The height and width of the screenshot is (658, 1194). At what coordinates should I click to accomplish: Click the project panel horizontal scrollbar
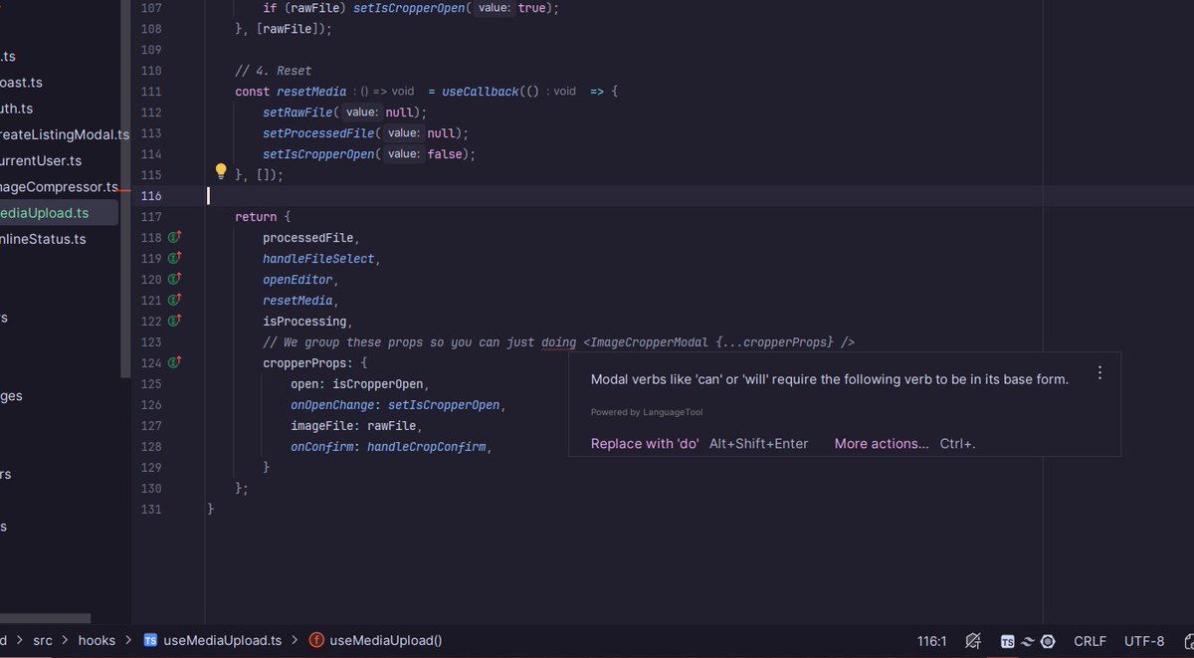click(x=45, y=618)
